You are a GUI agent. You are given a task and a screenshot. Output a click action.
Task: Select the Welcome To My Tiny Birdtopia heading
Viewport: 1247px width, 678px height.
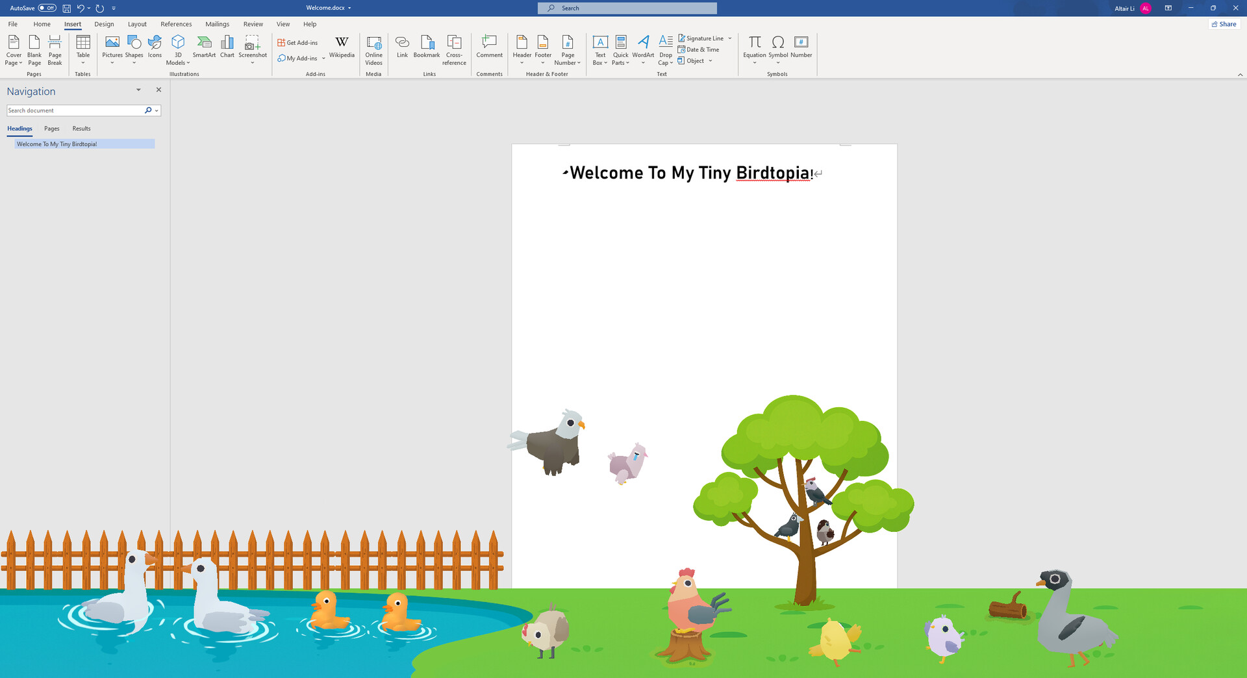point(57,144)
